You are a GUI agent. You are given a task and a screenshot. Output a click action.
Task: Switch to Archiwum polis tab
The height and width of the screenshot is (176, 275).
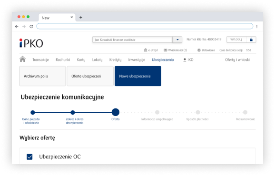tap(42, 76)
